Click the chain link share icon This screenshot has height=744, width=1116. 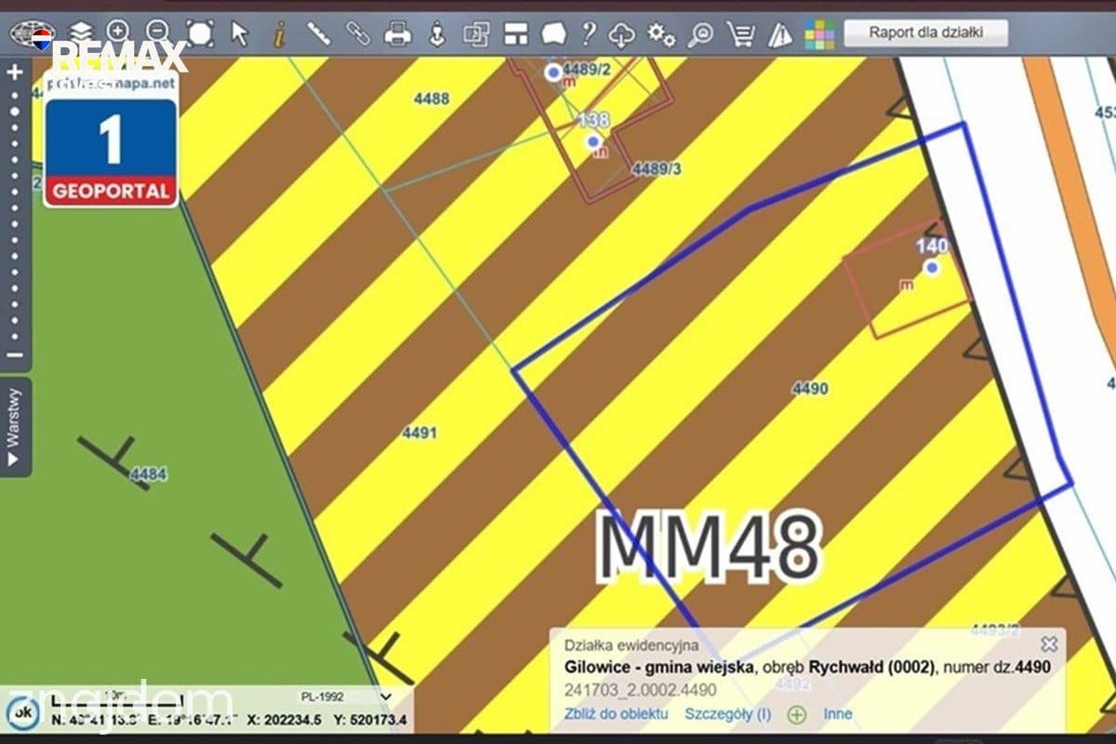358,33
